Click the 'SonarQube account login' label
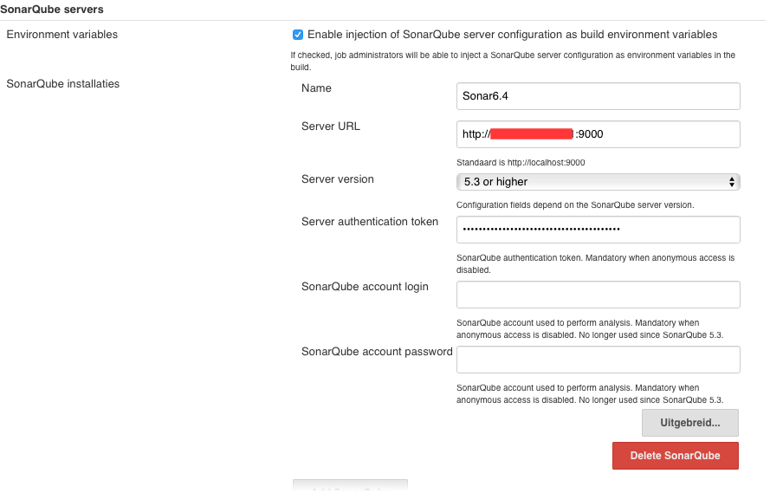 pos(365,287)
